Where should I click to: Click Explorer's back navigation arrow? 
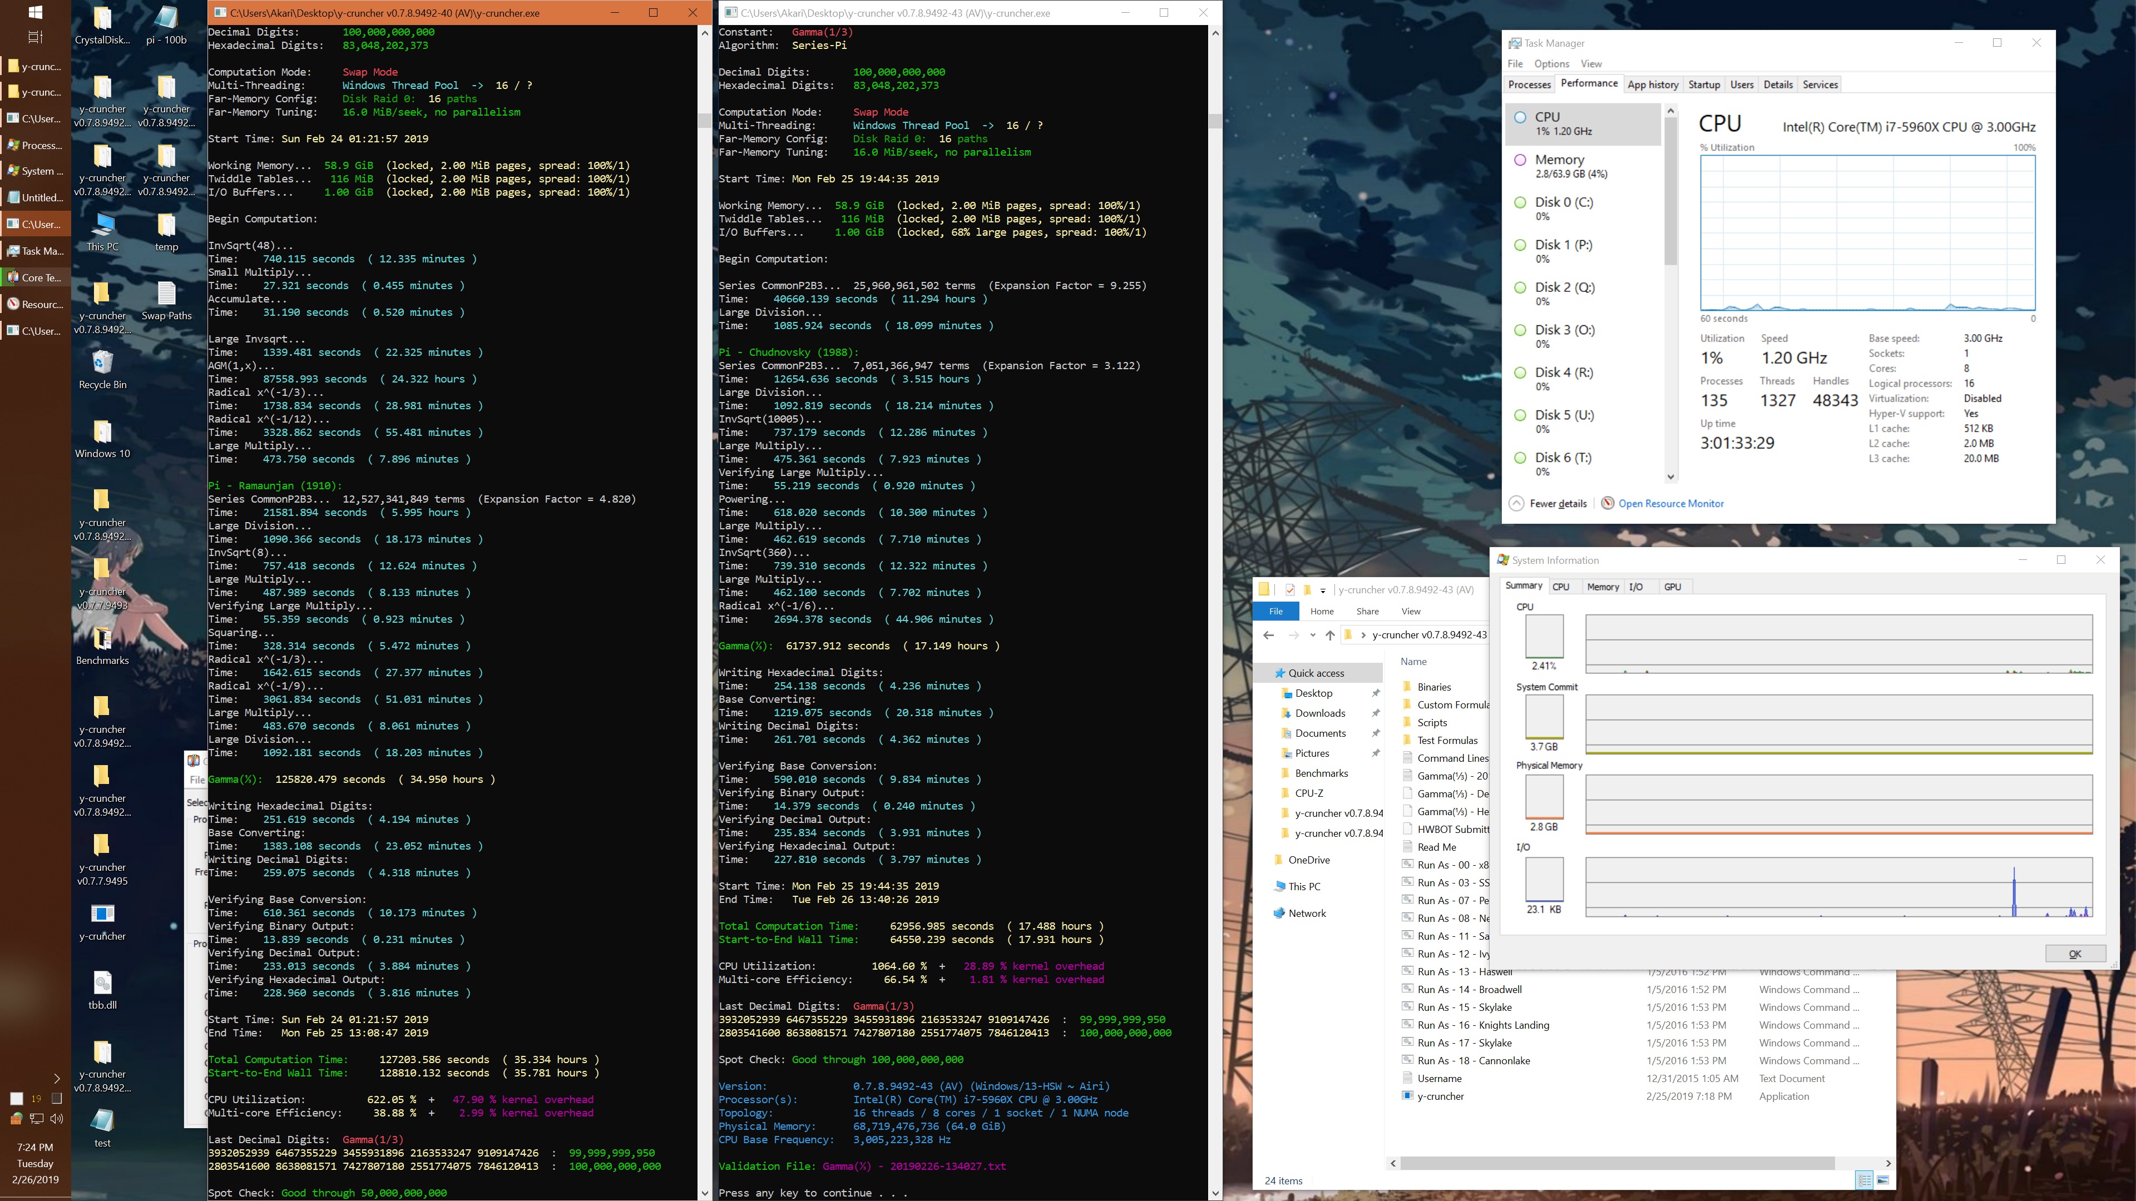coord(1268,635)
